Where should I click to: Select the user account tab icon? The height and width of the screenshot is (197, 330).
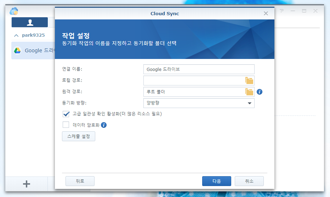click(30, 22)
